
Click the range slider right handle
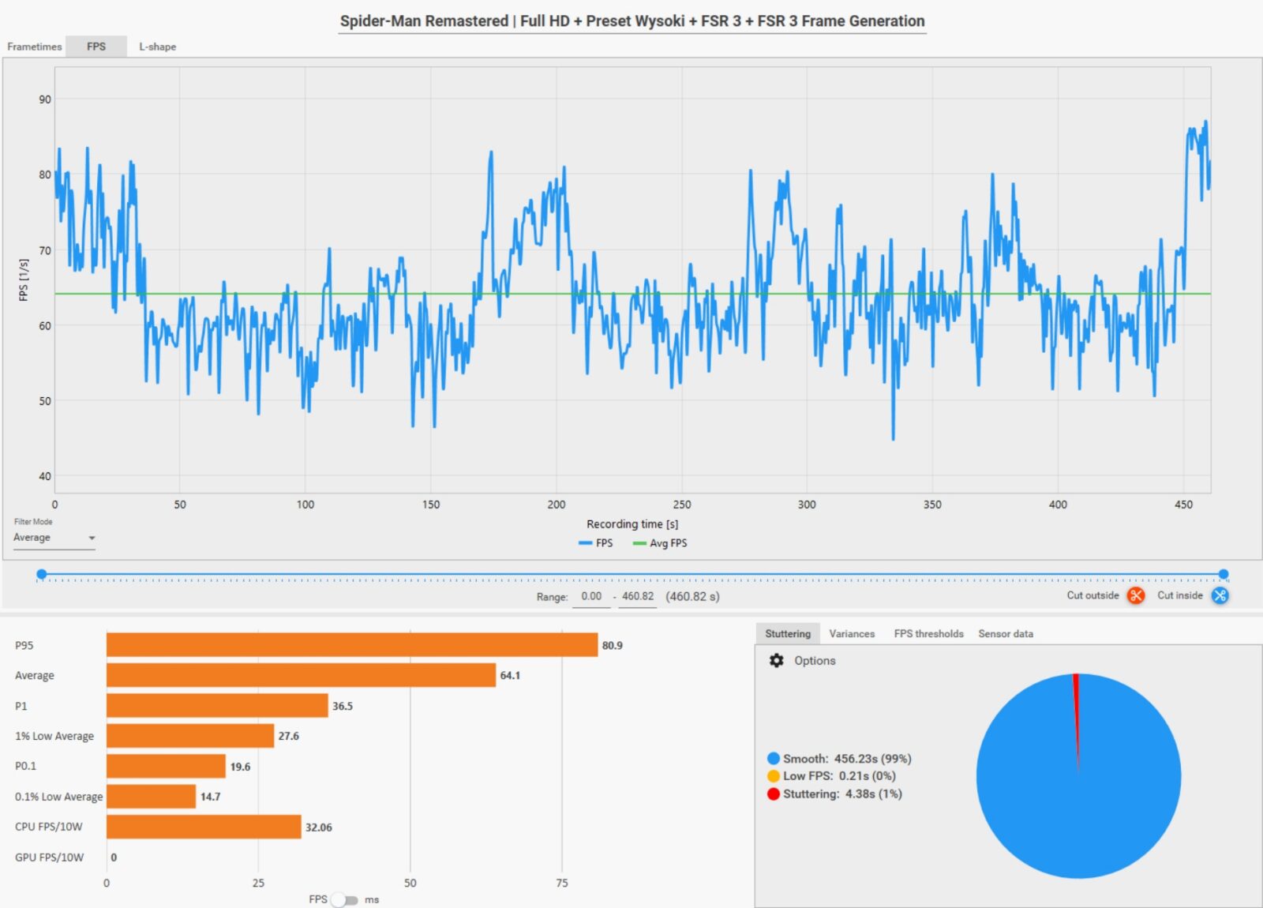[1223, 574]
